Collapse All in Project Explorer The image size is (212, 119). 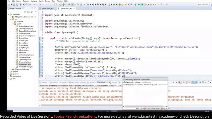25,12
